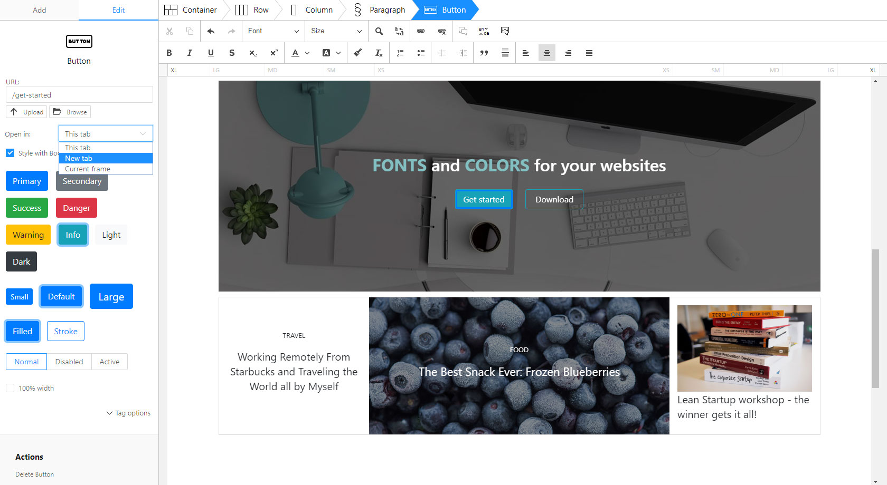Click the Download button on canvas
Screen dimensions: 887x485
[x=554, y=199]
